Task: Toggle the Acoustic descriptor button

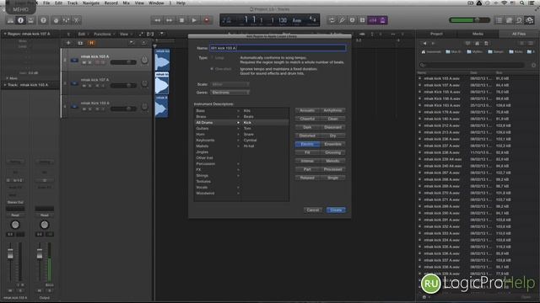Action: [x=307, y=110]
